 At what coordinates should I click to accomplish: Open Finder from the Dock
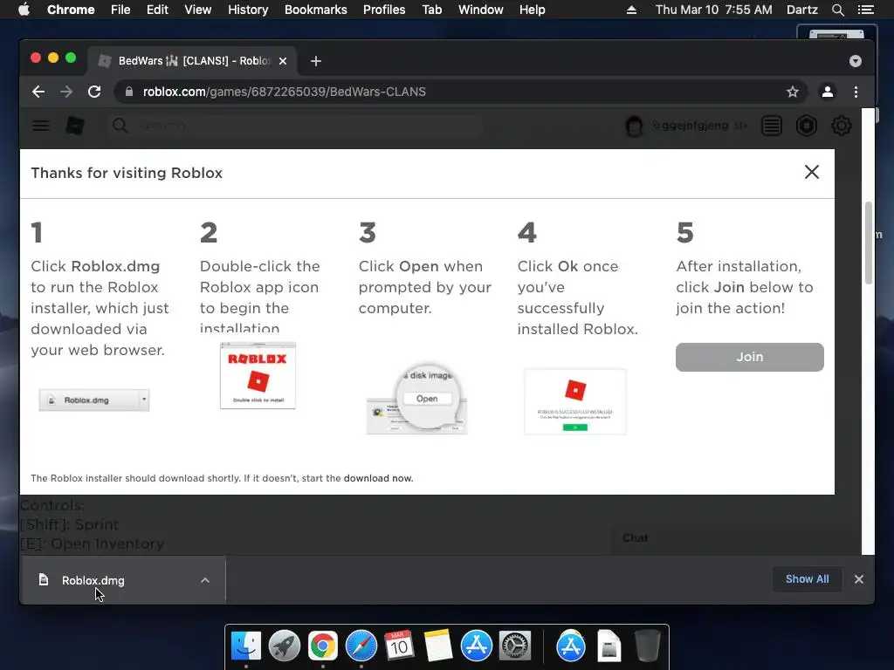(246, 646)
